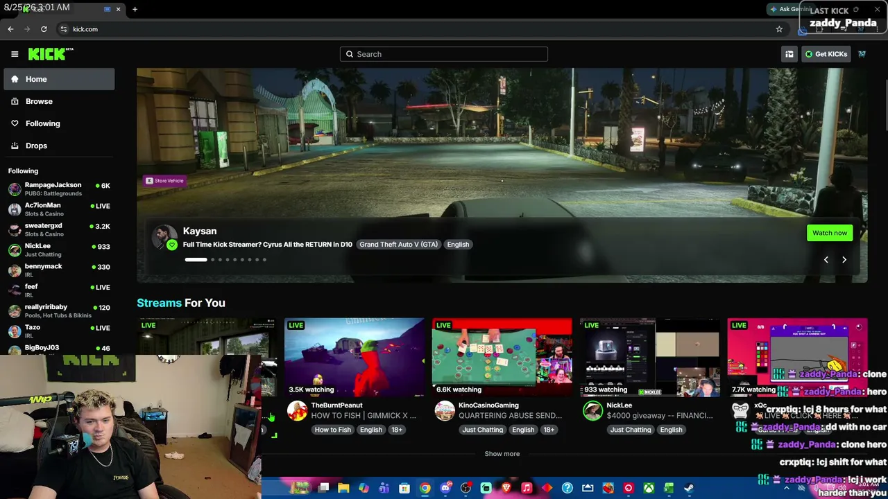Go back in the browser
Image resolution: width=888 pixels, height=499 pixels.
pos(10,29)
